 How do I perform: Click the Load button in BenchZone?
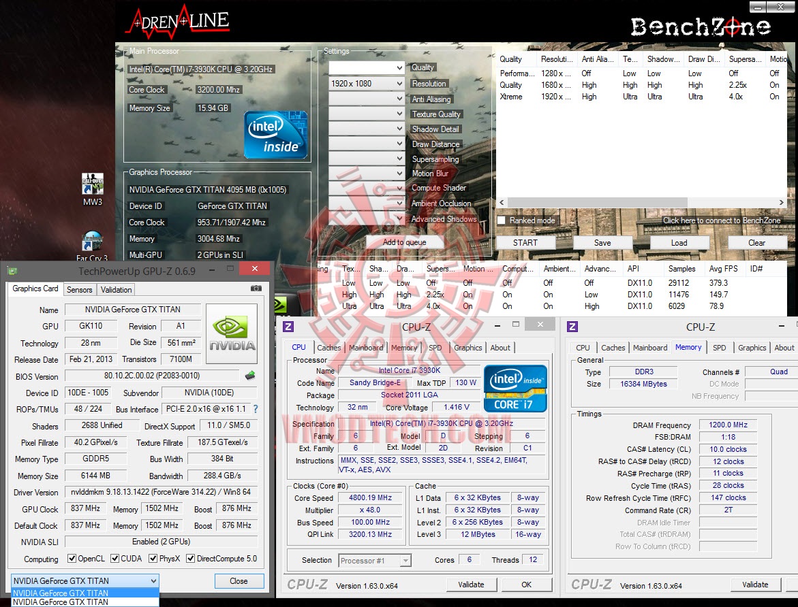pos(679,242)
